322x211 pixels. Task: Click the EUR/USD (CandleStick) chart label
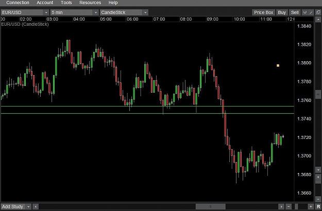[25, 24]
